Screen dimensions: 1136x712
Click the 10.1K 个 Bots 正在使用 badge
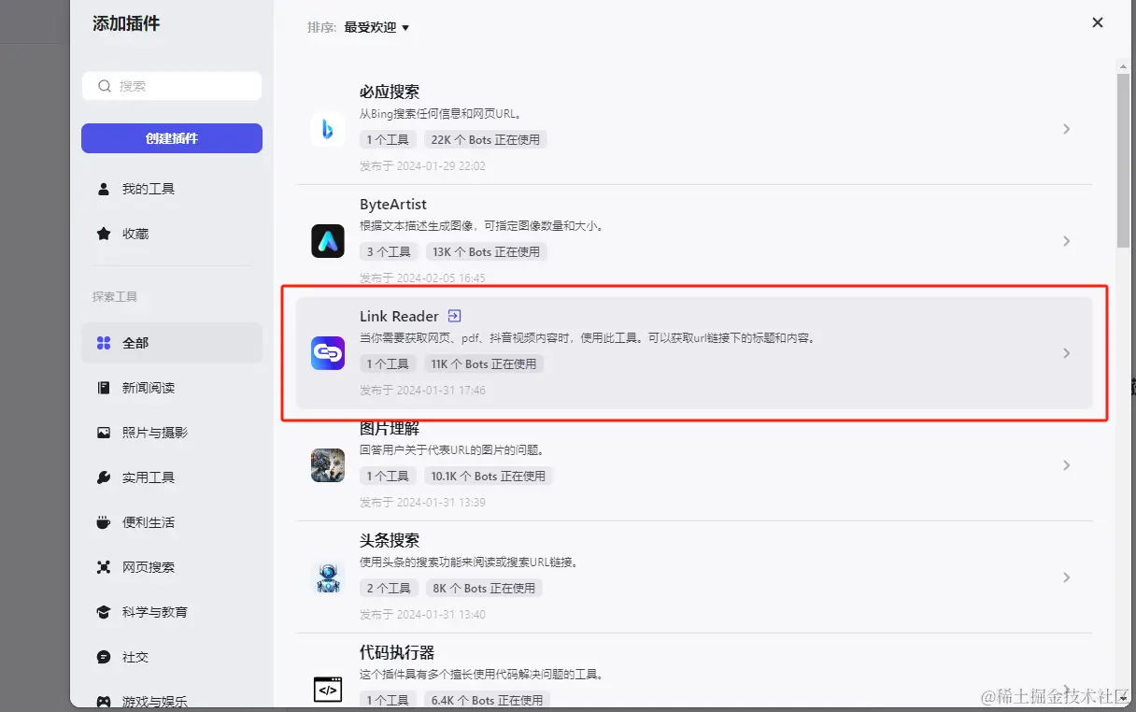[x=488, y=476]
